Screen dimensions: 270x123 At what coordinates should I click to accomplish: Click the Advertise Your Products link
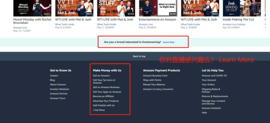point(106,101)
